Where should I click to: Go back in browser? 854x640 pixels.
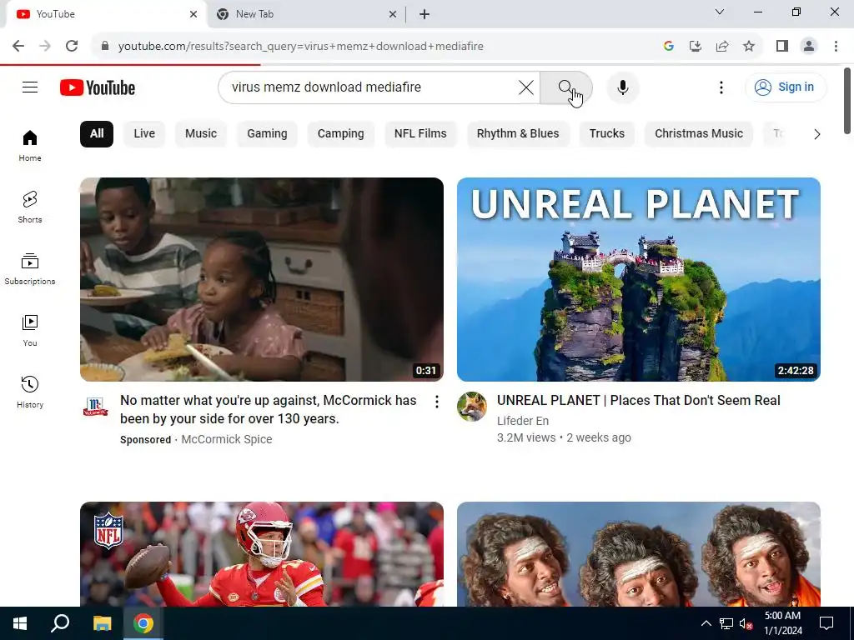click(18, 46)
